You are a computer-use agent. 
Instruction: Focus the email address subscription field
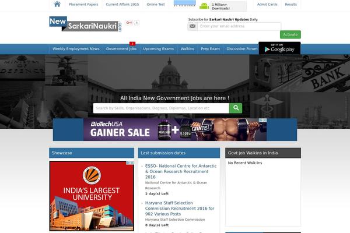(239, 26)
